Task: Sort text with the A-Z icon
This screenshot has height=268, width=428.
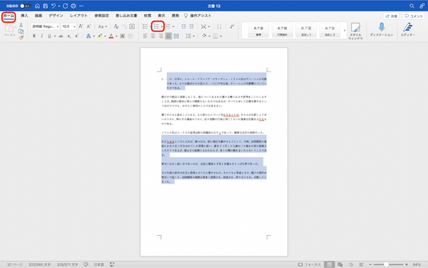Action: tap(219, 26)
